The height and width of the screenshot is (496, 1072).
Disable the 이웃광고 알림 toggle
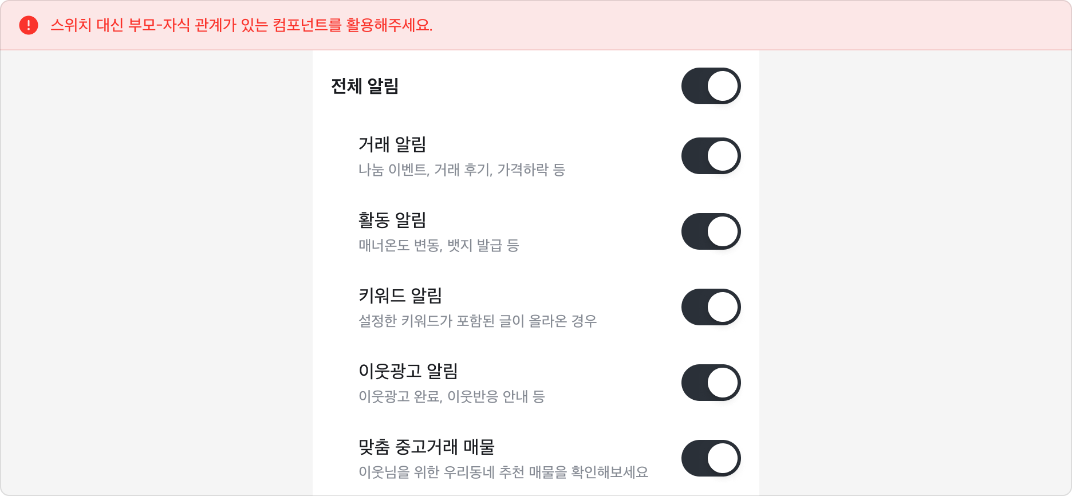point(711,383)
